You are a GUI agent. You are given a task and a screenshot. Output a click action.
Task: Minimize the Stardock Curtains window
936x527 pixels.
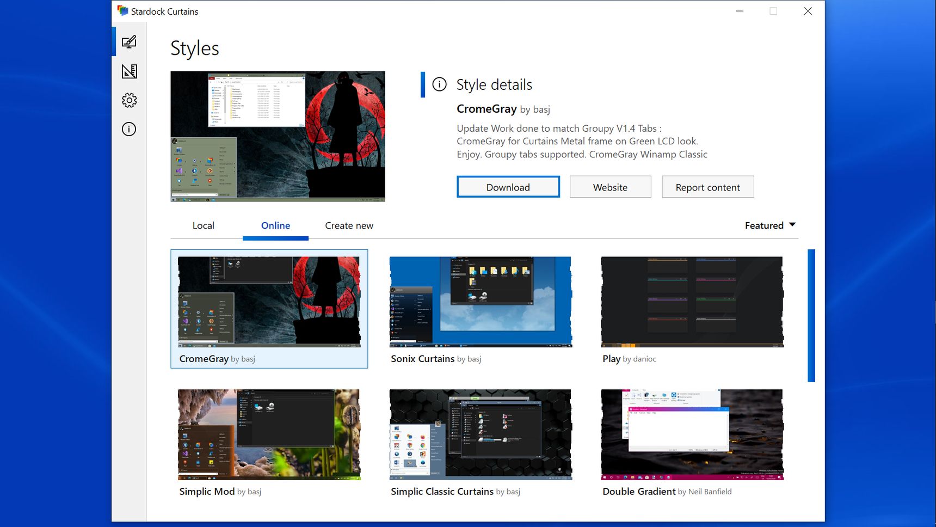(x=740, y=11)
